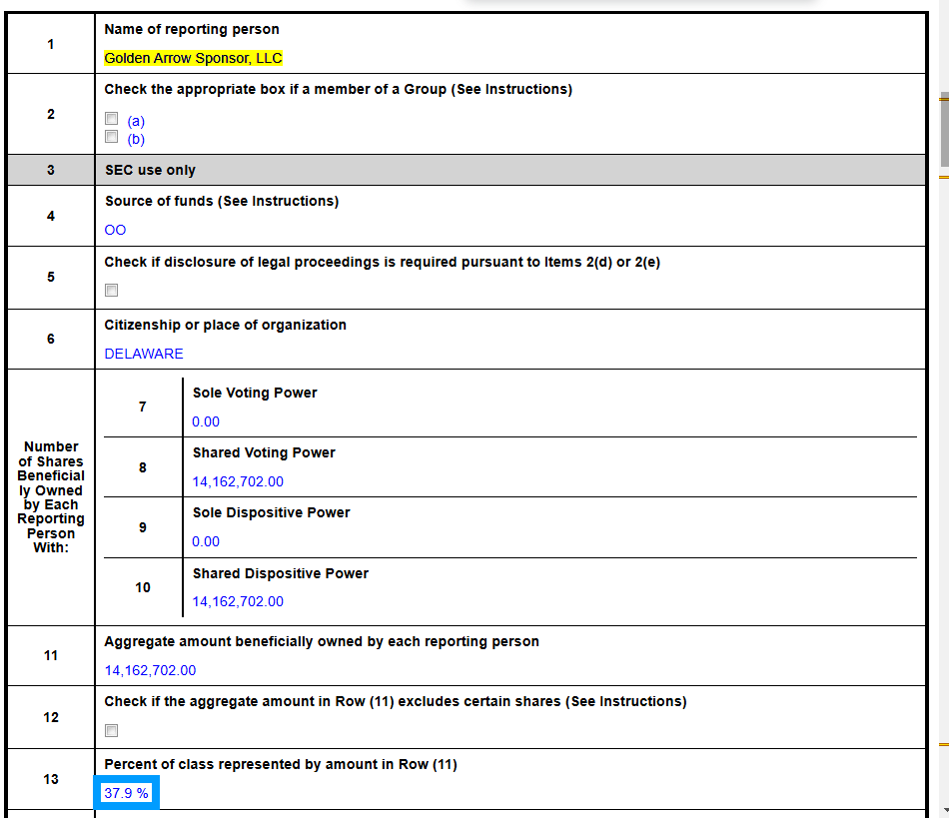949x818 pixels.
Task: Click the aggregate amount value 14,162,702.00
Action: coord(150,670)
